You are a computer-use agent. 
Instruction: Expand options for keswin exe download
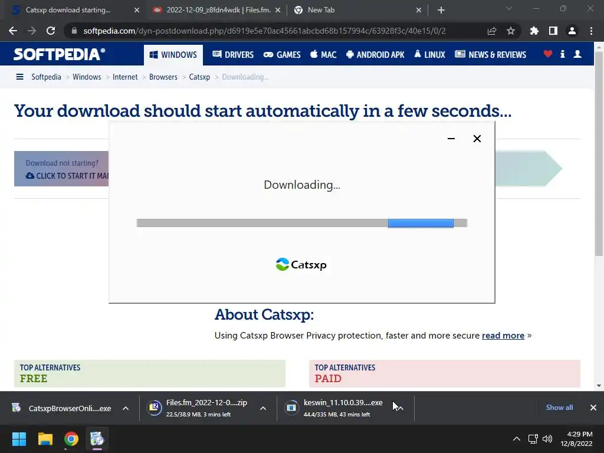coord(401,408)
